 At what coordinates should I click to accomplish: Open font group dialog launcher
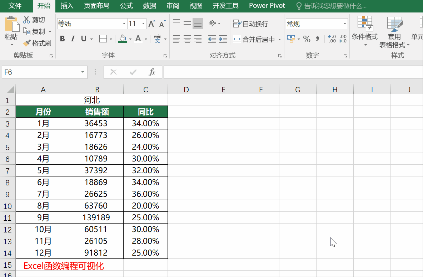(165, 56)
